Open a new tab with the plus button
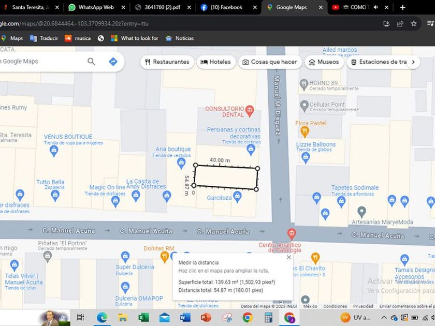 (x=402, y=7)
